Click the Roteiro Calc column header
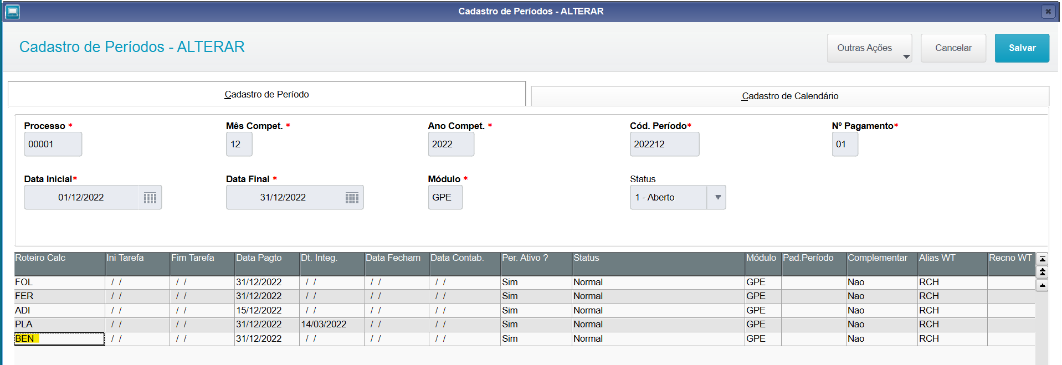This screenshot has height=365, width=1062. [59, 258]
